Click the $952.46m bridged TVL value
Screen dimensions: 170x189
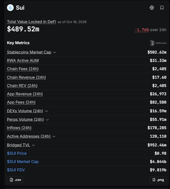[x=157, y=145]
